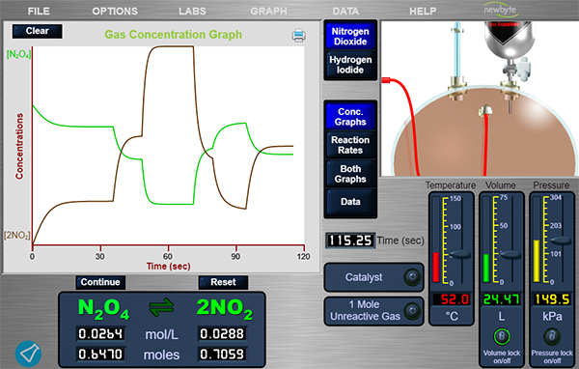Toggle the Catalyst switch
This screenshot has width=579, height=369.
412,277
